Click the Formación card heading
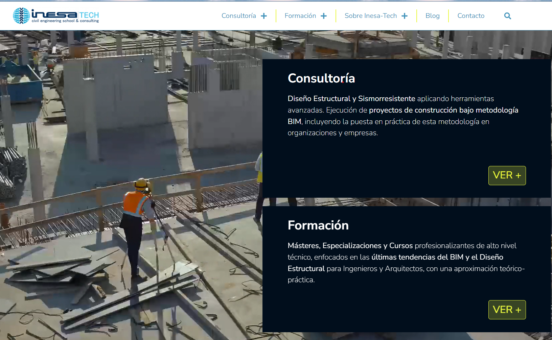 coord(318,225)
